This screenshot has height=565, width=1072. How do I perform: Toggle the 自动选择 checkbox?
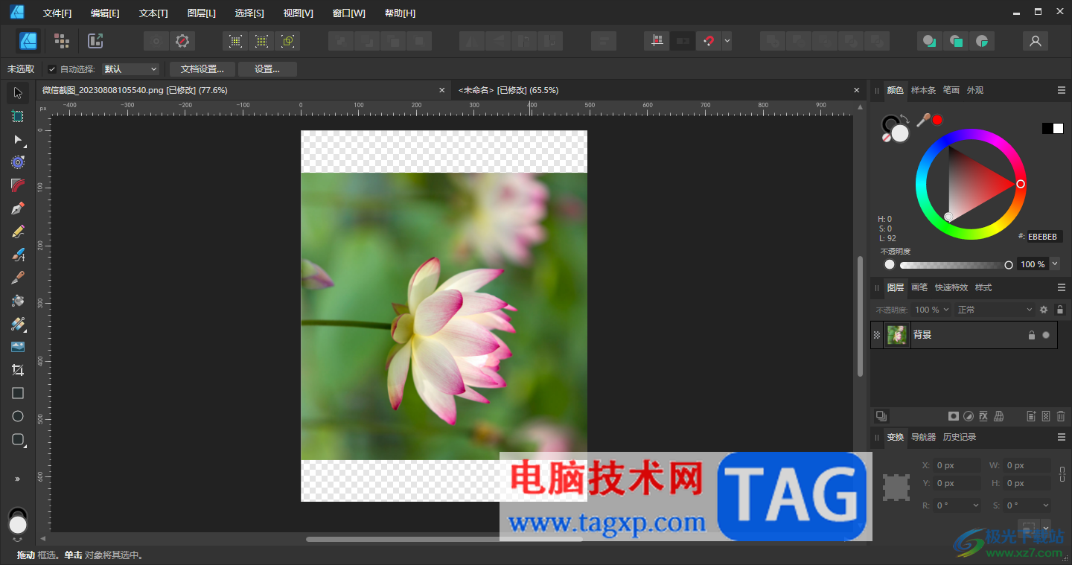[x=51, y=69]
